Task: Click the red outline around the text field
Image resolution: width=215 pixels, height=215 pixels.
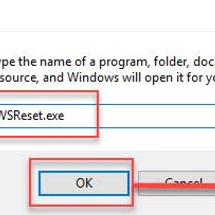Action: (97, 114)
